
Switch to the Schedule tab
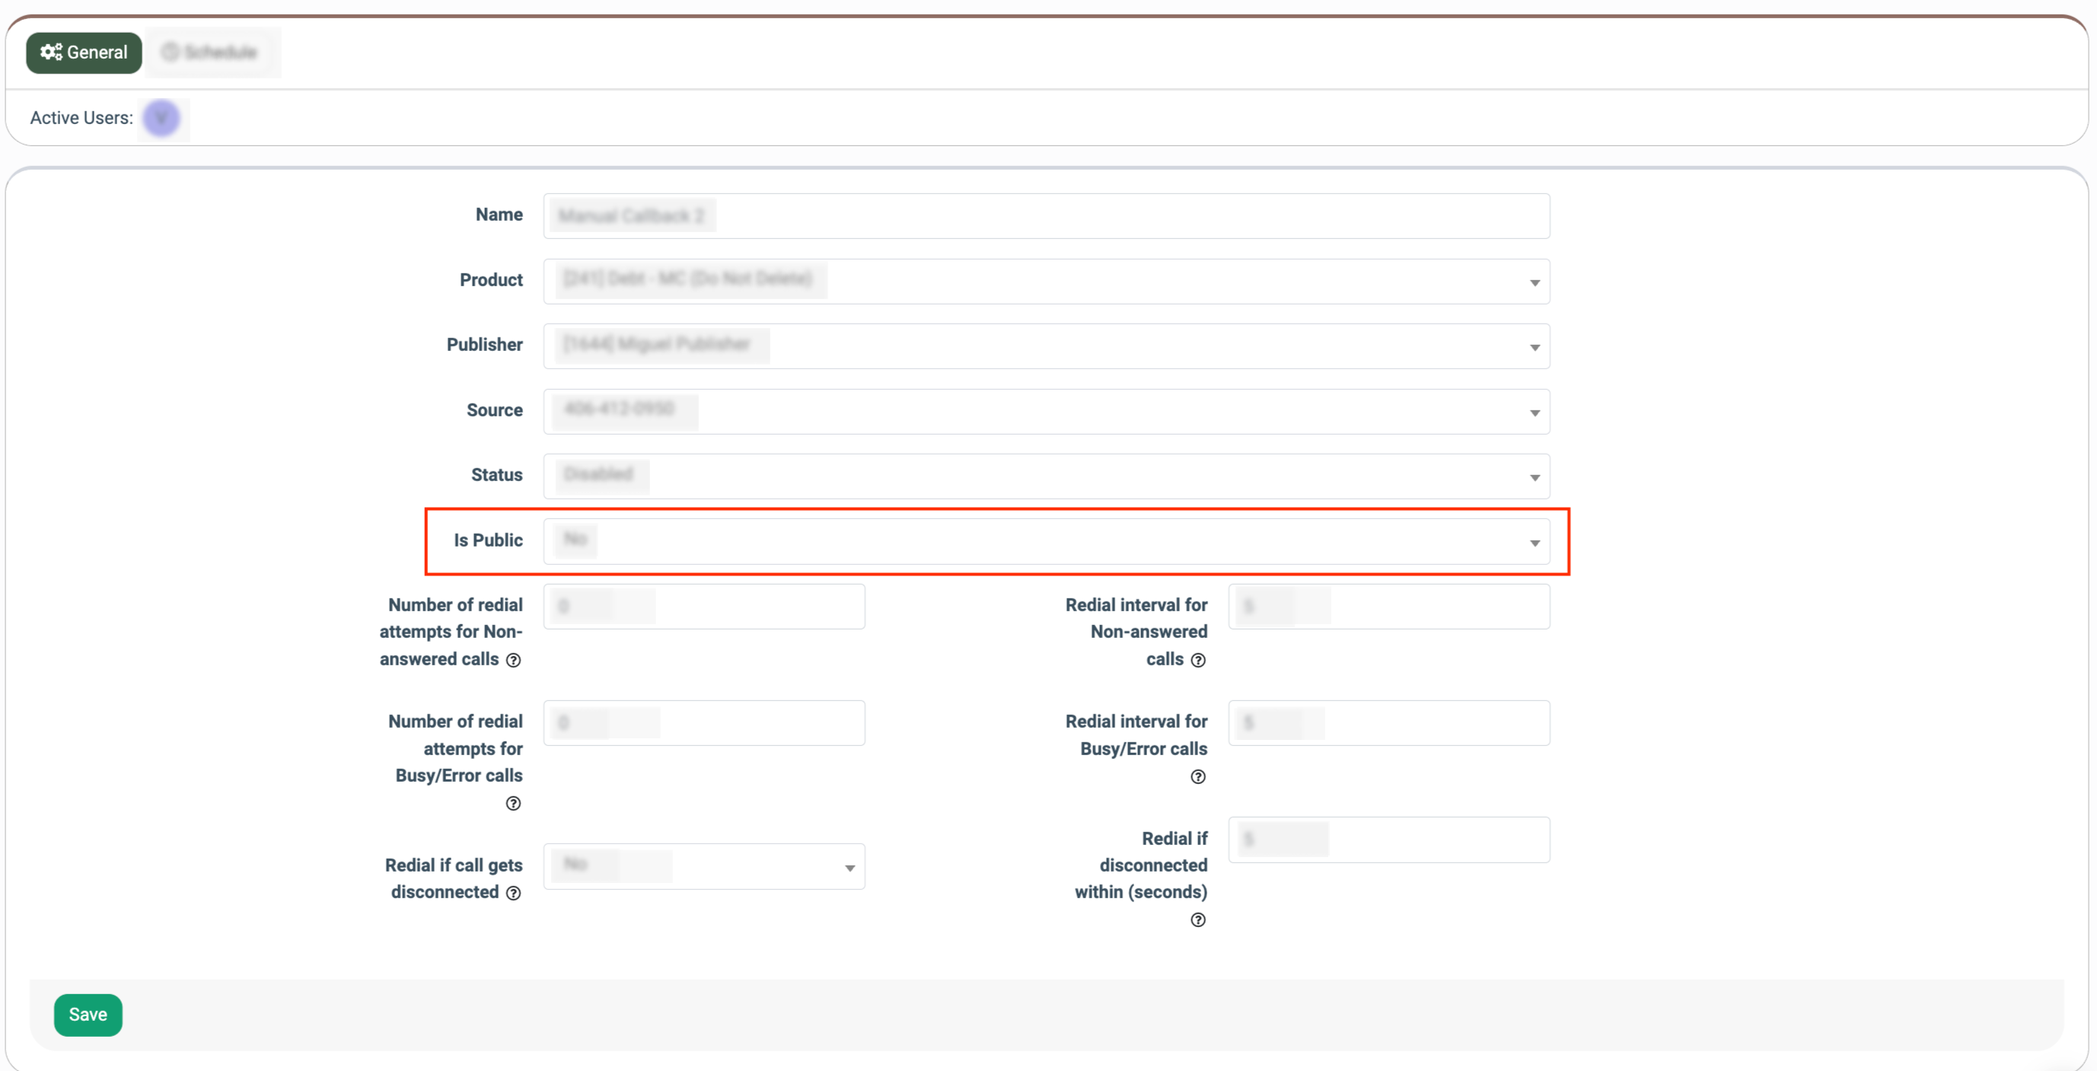(x=210, y=53)
